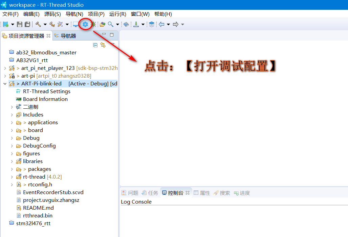Open the tools icon dropdown arrow
The height and width of the screenshot is (237, 348).
(x=67, y=24)
